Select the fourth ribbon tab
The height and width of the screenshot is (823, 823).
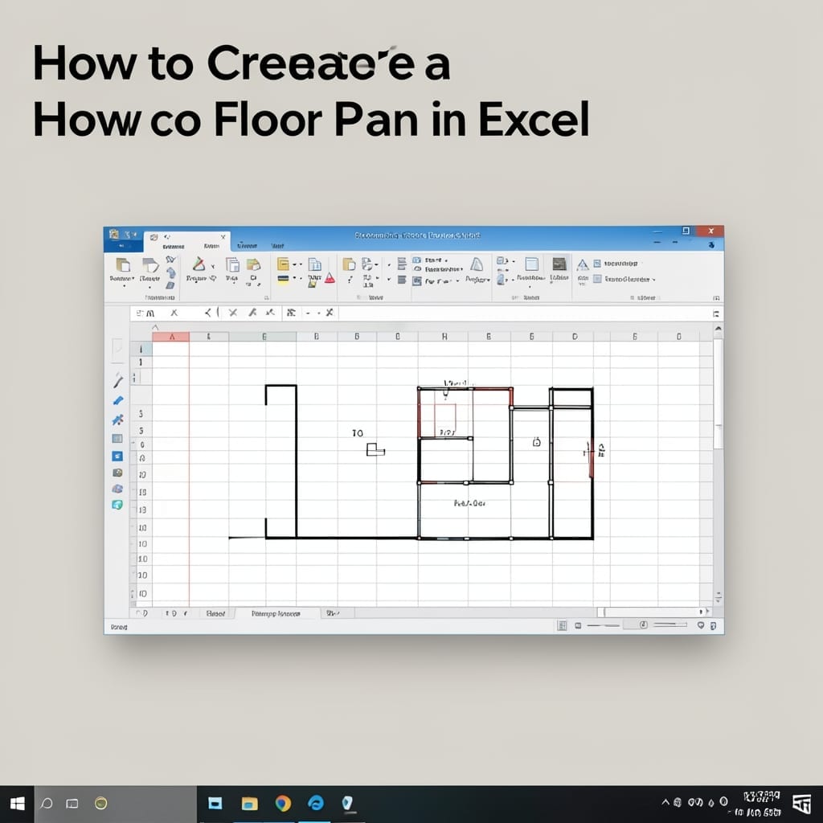click(277, 246)
